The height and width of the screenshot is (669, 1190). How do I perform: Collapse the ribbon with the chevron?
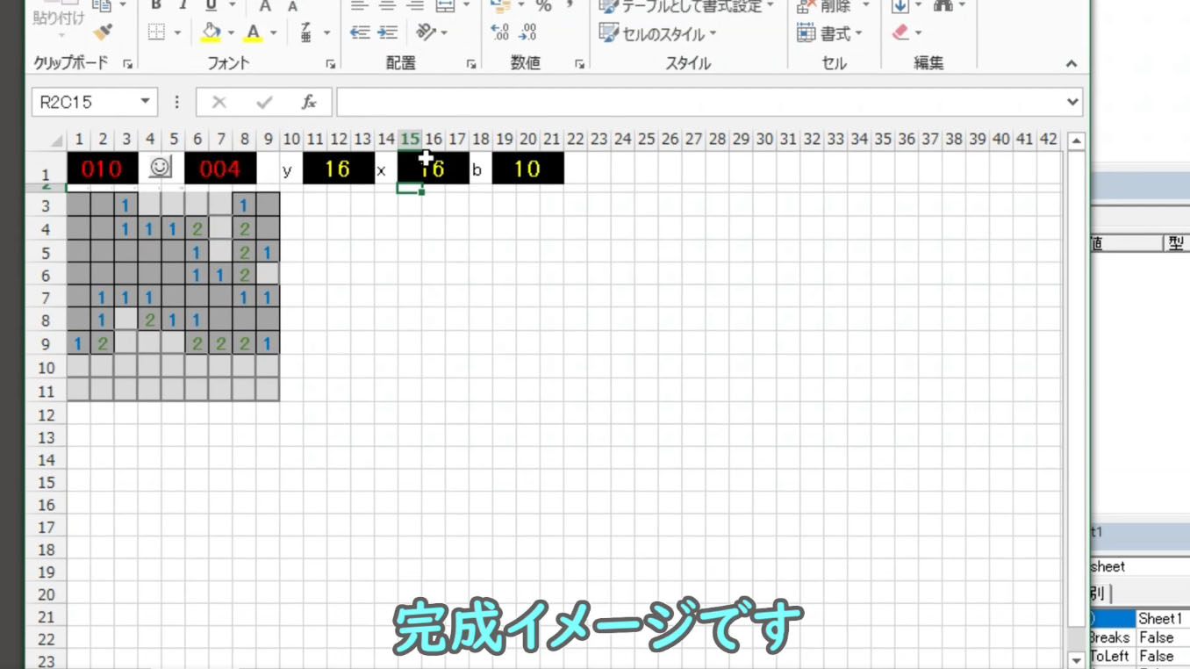(1072, 64)
